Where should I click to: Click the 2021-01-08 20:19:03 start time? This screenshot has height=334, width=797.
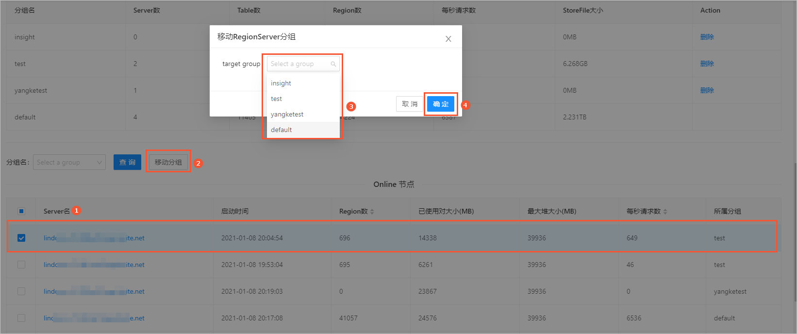(252, 291)
